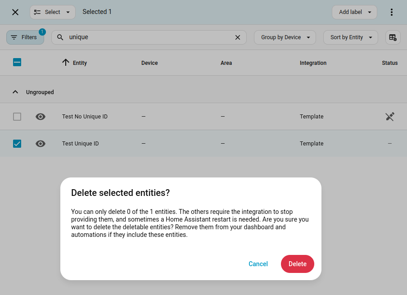Click the eye icon for Test No Unique ID
Image resolution: width=407 pixels, height=295 pixels.
point(41,117)
